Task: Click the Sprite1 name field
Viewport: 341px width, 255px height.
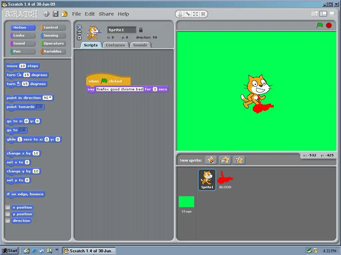Action: coord(122,30)
